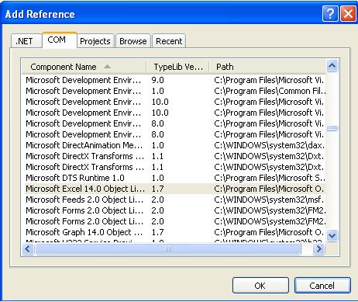Click the help question mark button
Image resolution: width=358 pixels, height=302 pixels.
pos(330,13)
